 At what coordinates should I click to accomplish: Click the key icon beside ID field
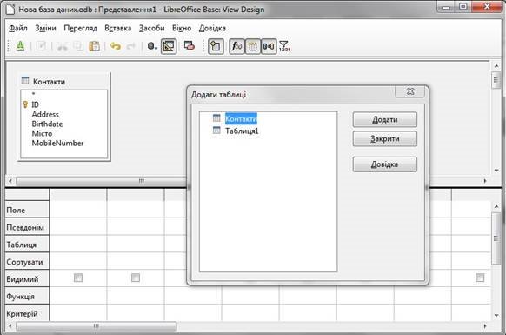pos(25,104)
